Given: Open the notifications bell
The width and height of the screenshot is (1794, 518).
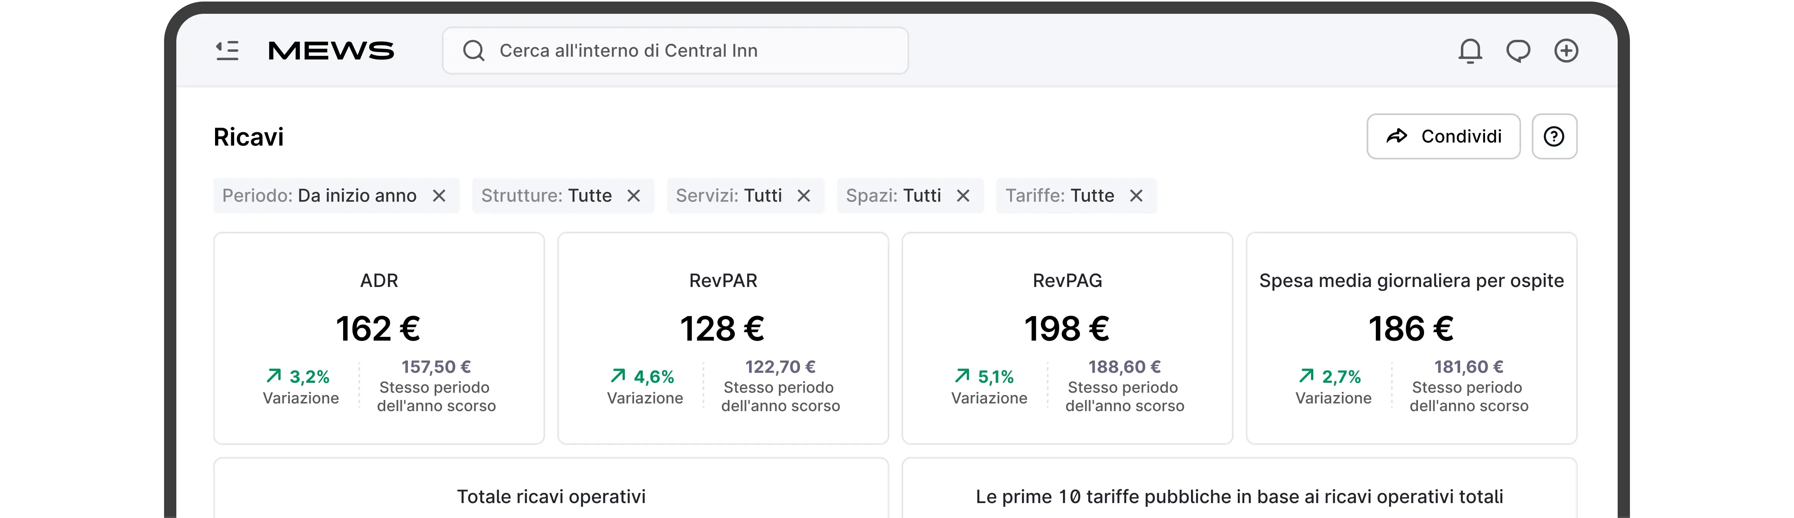Looking at the screenshot, I should pyautogui.click(x=1470, y=51).
